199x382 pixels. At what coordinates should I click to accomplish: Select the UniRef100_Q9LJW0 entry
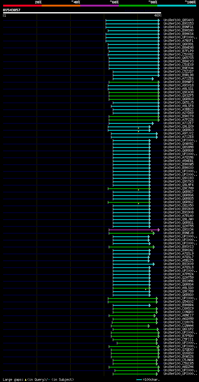pyautogui.click(x=178, y=219)
